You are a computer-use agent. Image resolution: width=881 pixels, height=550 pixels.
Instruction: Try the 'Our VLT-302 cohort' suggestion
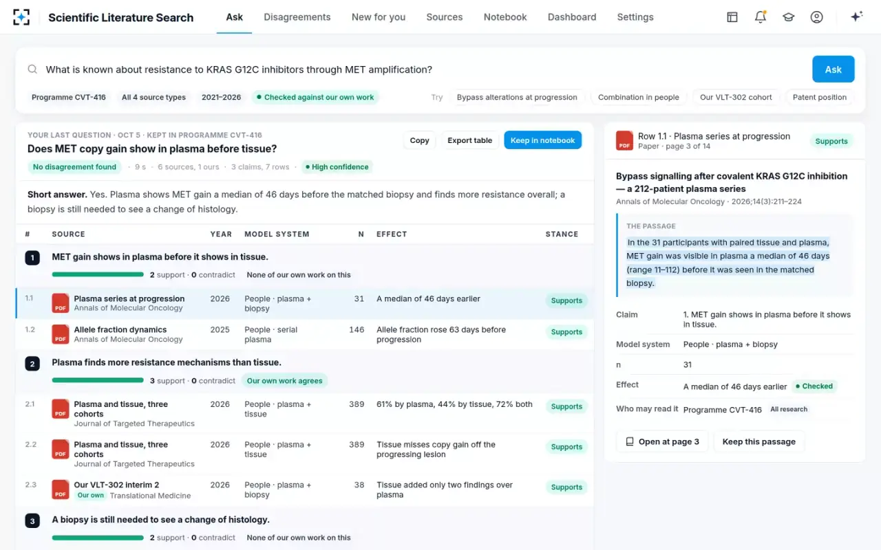[x=736, y=98]
